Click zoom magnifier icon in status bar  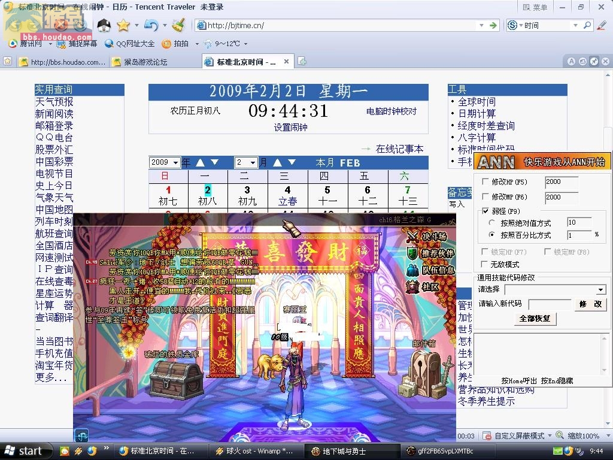click(x=560, y=435)
